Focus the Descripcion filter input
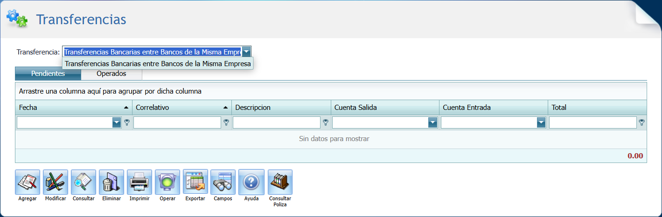Viewport: 662px width, 217px height. point(277,122)
